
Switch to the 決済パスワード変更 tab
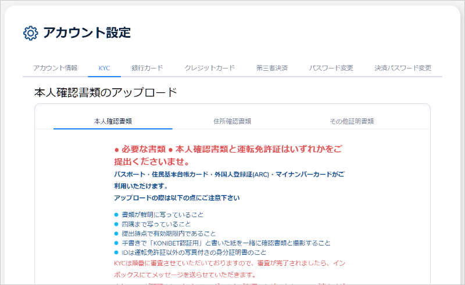pyautogui.click(x=403, y=68)
